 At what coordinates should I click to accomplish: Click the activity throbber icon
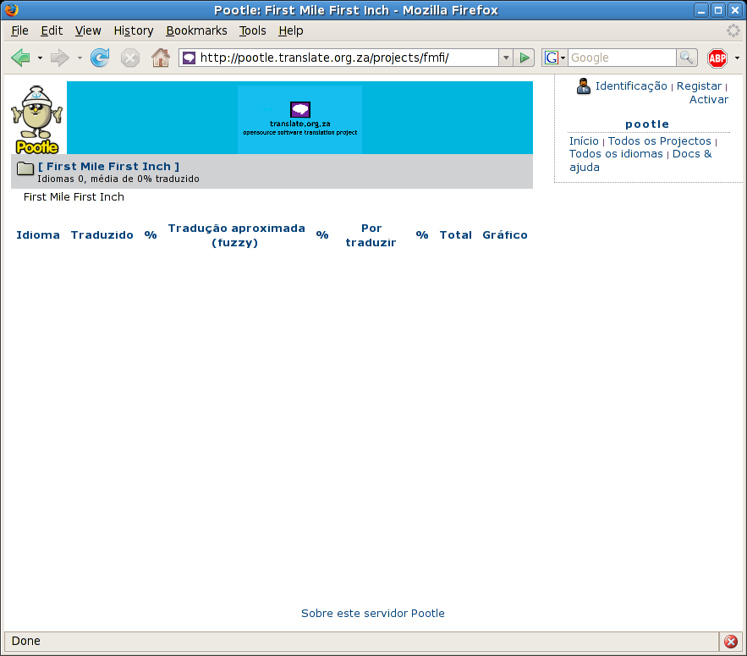733,30
